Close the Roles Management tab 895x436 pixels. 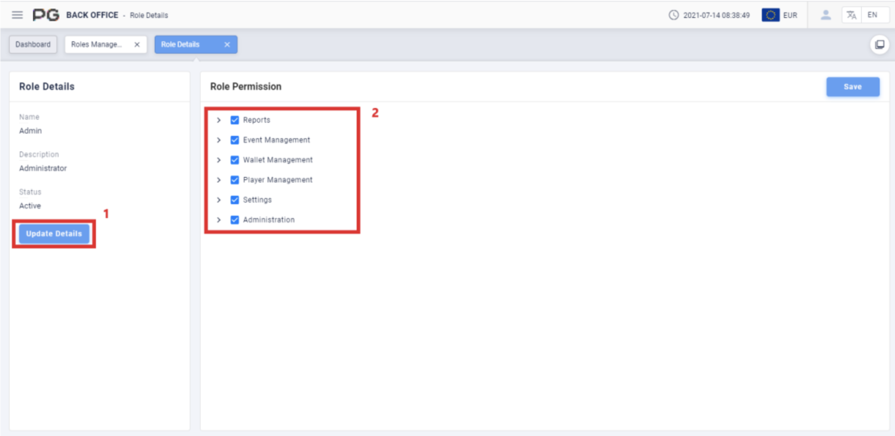coord(137,44)
